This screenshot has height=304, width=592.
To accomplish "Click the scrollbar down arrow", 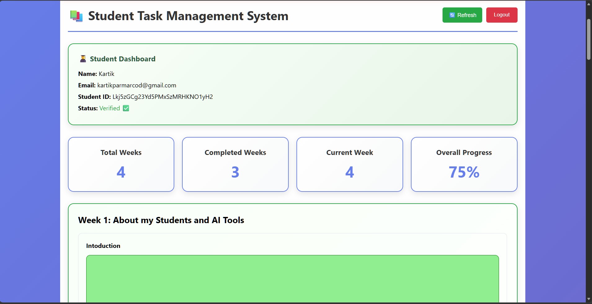I will tap(589, 299).
